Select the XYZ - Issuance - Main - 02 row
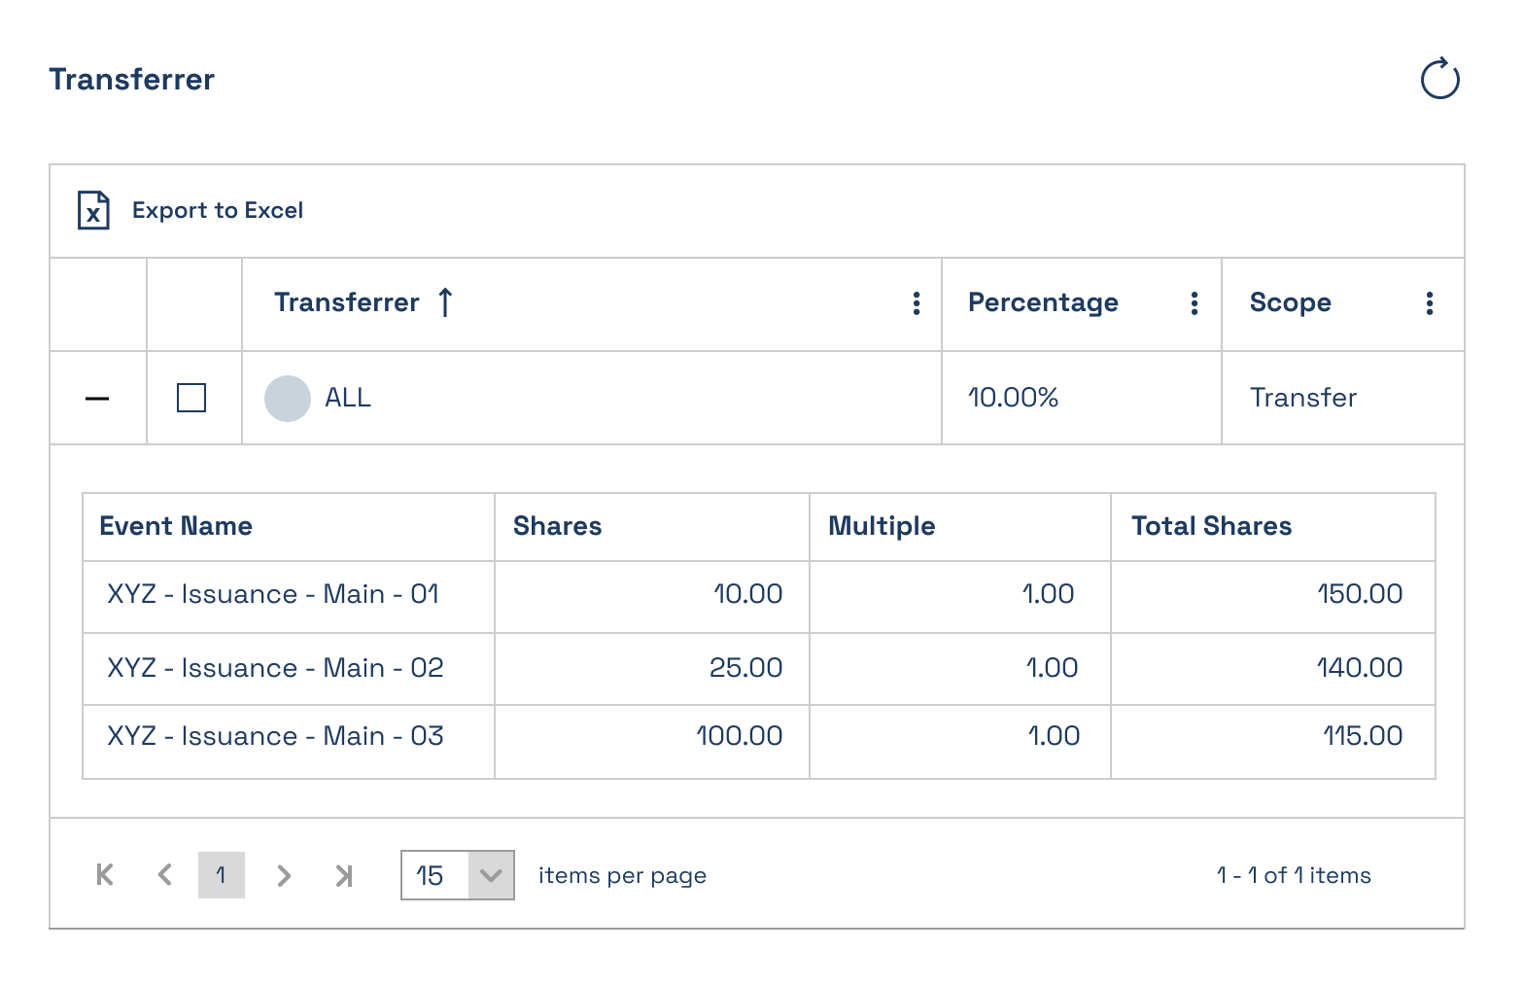The width and height of the screenshot is (1523, 986). 758,669
